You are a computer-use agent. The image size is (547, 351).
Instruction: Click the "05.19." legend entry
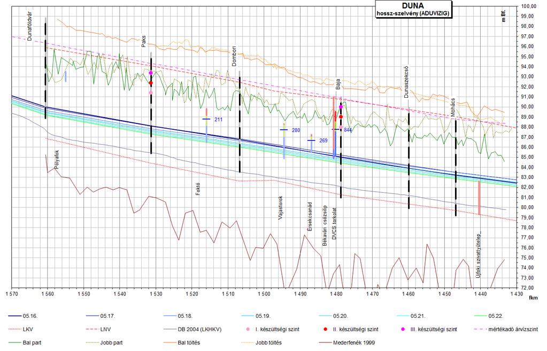coord(255,316)
